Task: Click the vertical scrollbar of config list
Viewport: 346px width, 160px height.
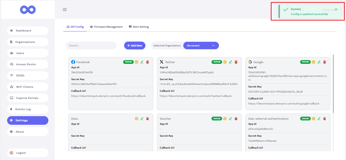Action: pos(333,84)
